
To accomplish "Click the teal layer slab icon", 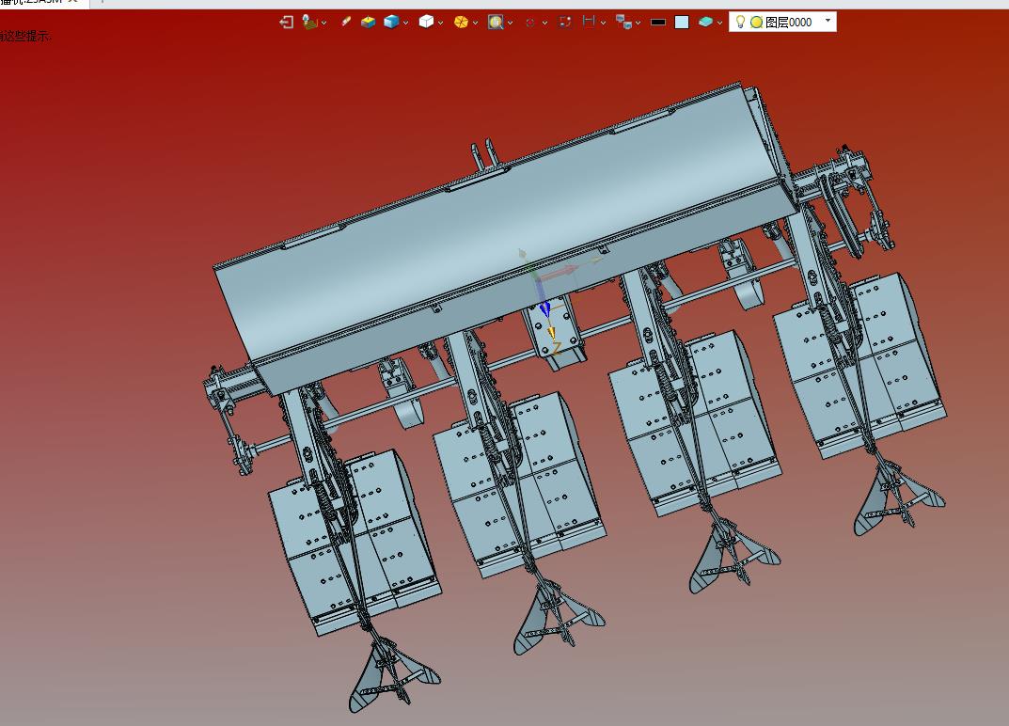I will pyautogui.click(x=705, y=23).
